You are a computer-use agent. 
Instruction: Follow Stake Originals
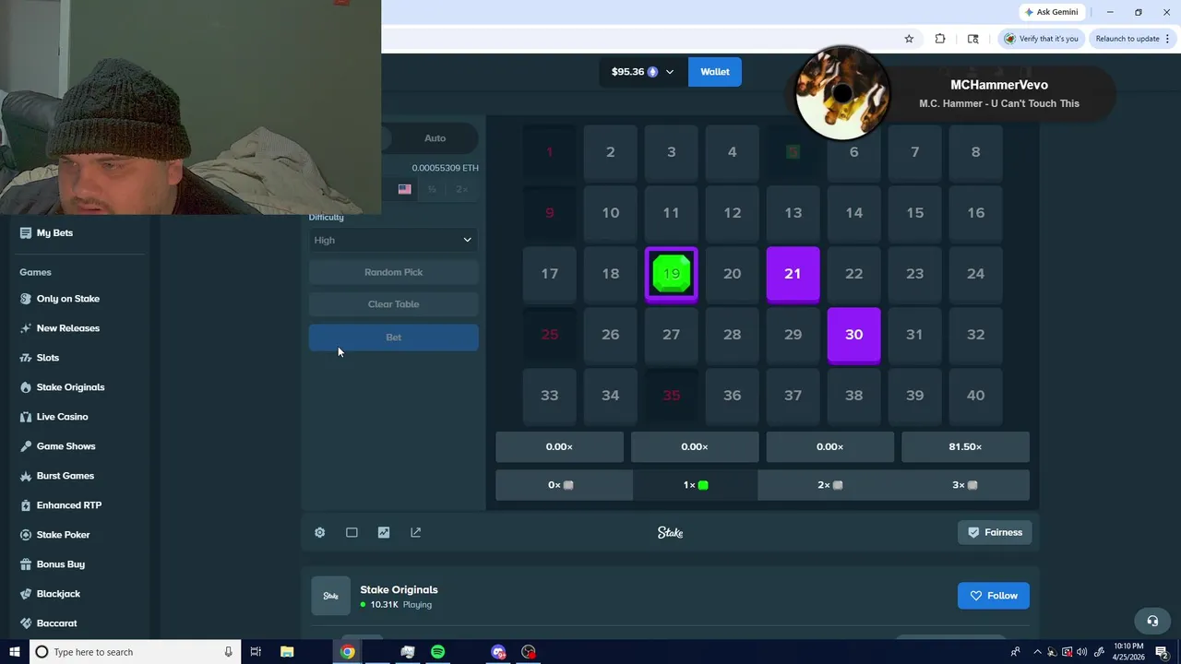click(x=994, y=596)
